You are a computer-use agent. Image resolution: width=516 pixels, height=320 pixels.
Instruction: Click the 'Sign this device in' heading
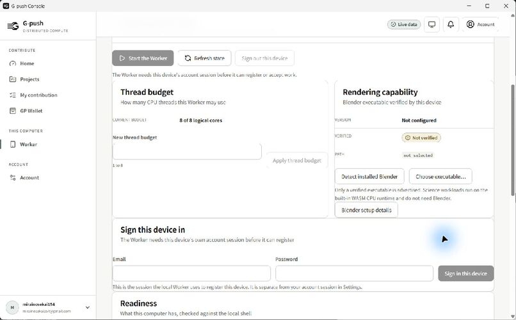153,230
